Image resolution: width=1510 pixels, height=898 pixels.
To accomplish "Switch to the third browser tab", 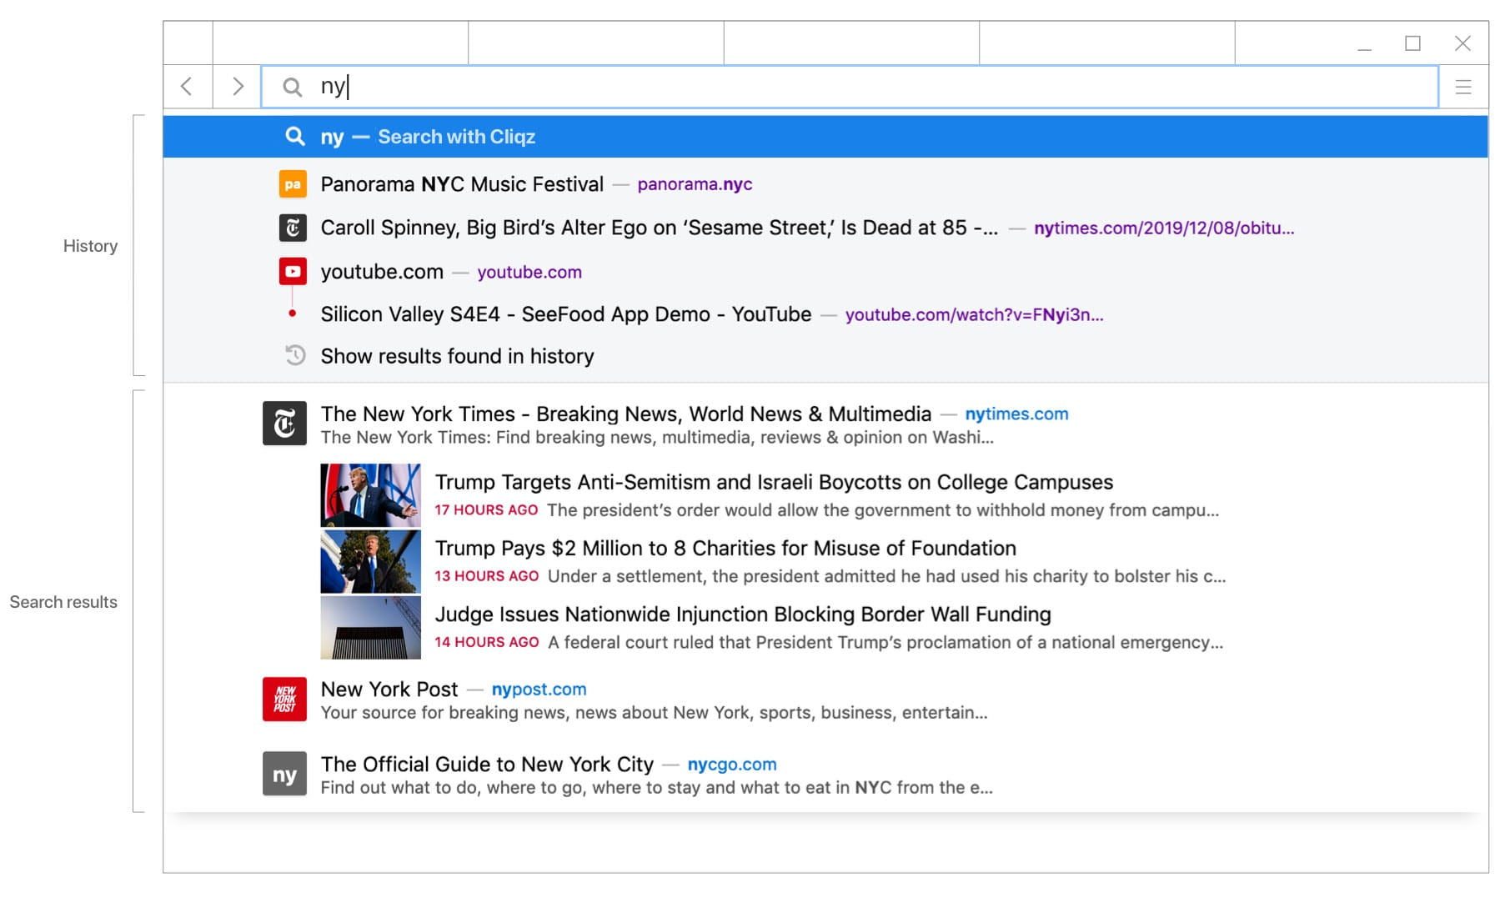I will click(x=851, y=43).
